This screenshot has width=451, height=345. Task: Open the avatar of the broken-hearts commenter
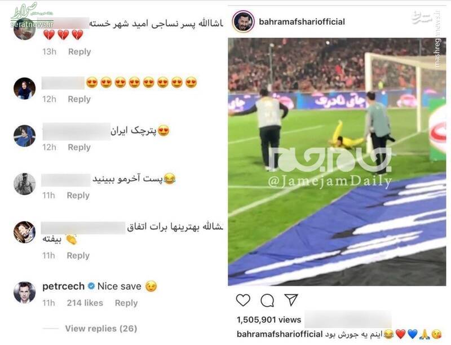tap(25, 29)
